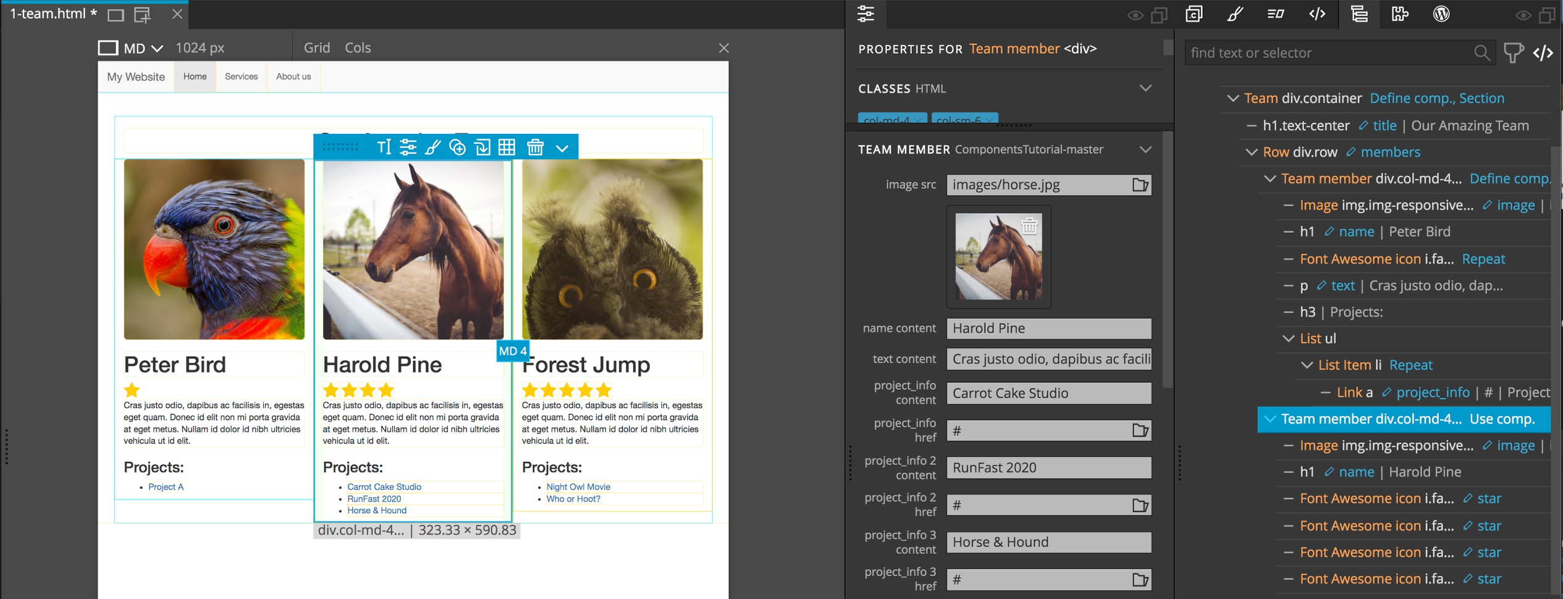Click the Night Owl Movie link
This screenshot has width=1563, height=599.
(578, 487)
